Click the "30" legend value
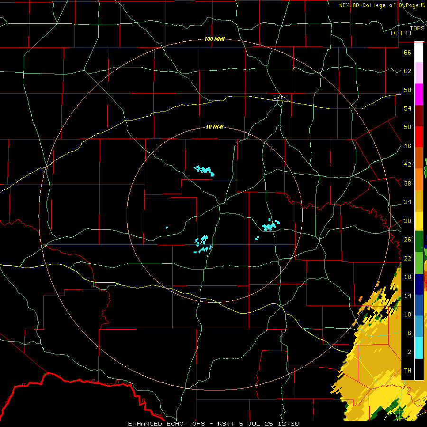 pos(408,221)
